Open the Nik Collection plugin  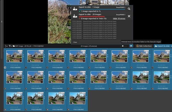point(144,46)
